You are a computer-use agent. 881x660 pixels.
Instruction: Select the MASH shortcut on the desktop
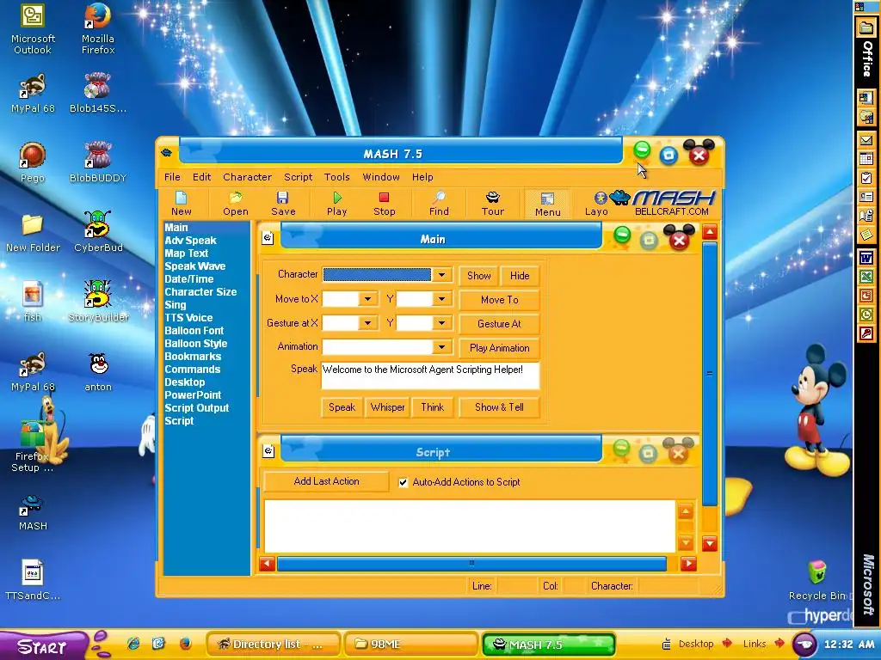coord(33,513)
